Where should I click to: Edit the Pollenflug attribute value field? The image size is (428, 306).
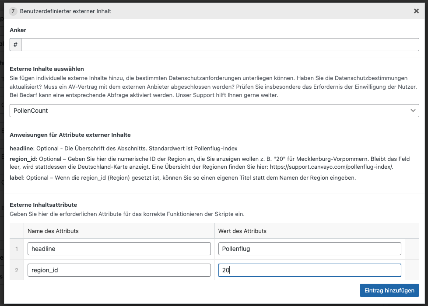click(x=309, y=249)
